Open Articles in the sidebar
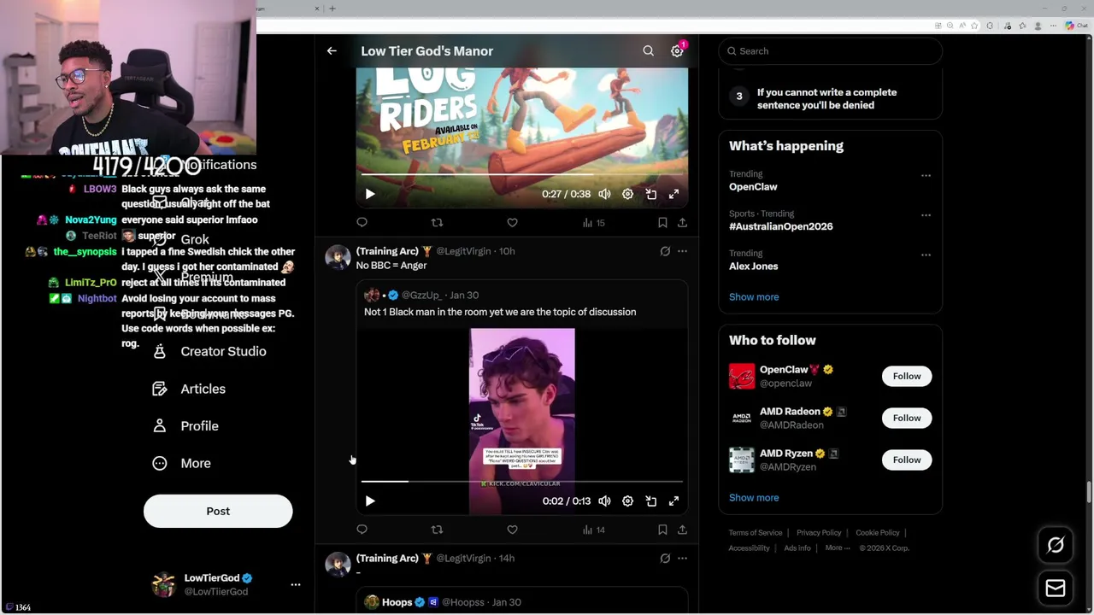This screenshot has width=1094, height=615. (x=189, y=389)
